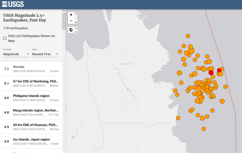Click the CARAGA region label on map
This screenshot has height=153, width=242.
127,64
